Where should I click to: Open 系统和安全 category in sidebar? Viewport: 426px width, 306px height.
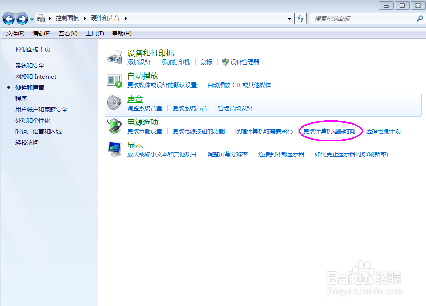[30, 66]
